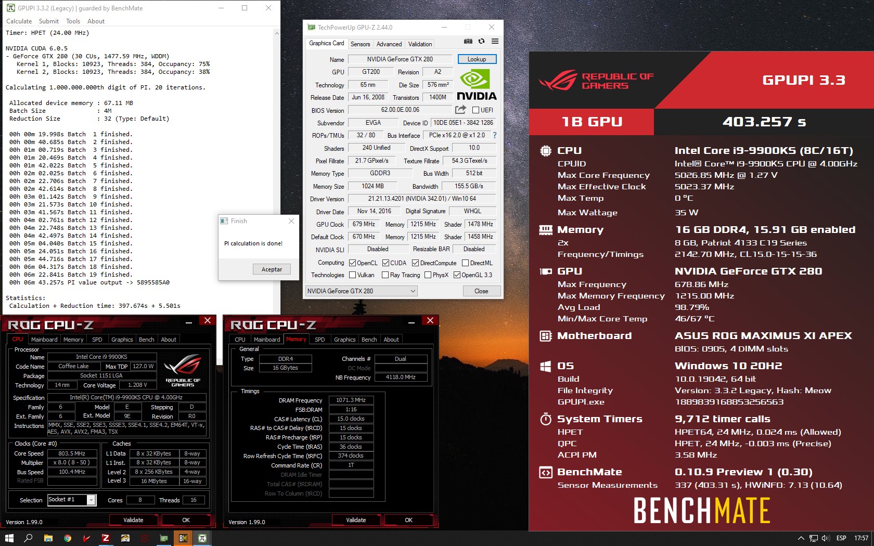Click the GPU-Z screenshot camera icon

point(468,42)
